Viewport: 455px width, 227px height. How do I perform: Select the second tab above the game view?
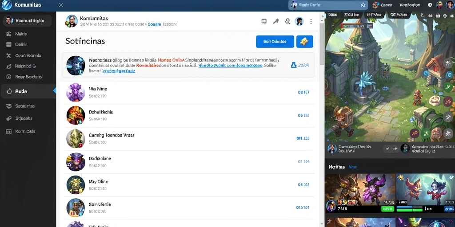coord(352,15)
